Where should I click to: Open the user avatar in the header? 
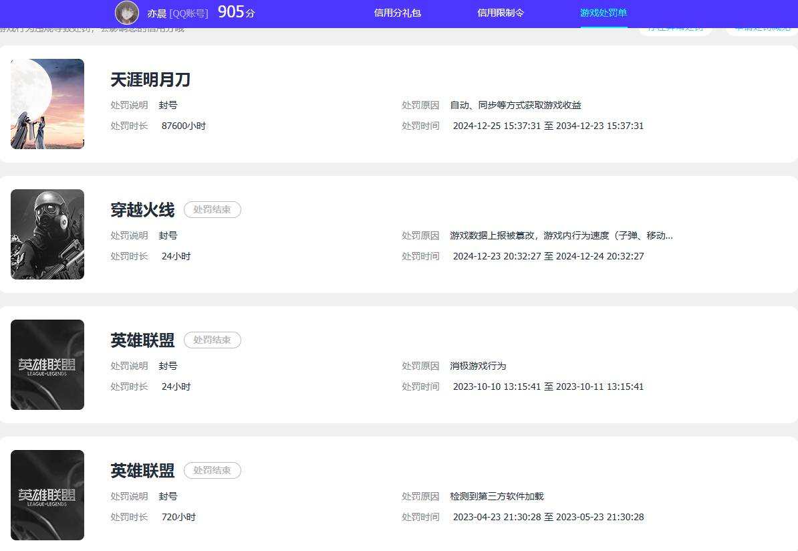click(x=127, y=13)
